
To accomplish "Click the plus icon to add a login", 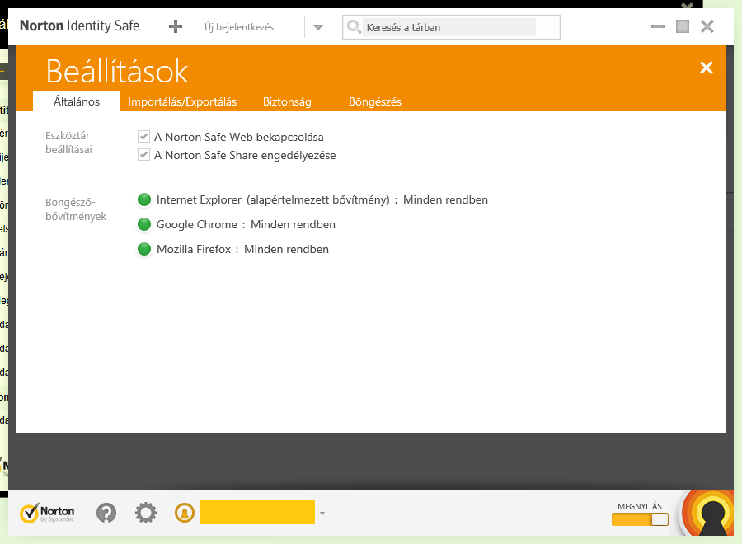I will coord(176,26).
